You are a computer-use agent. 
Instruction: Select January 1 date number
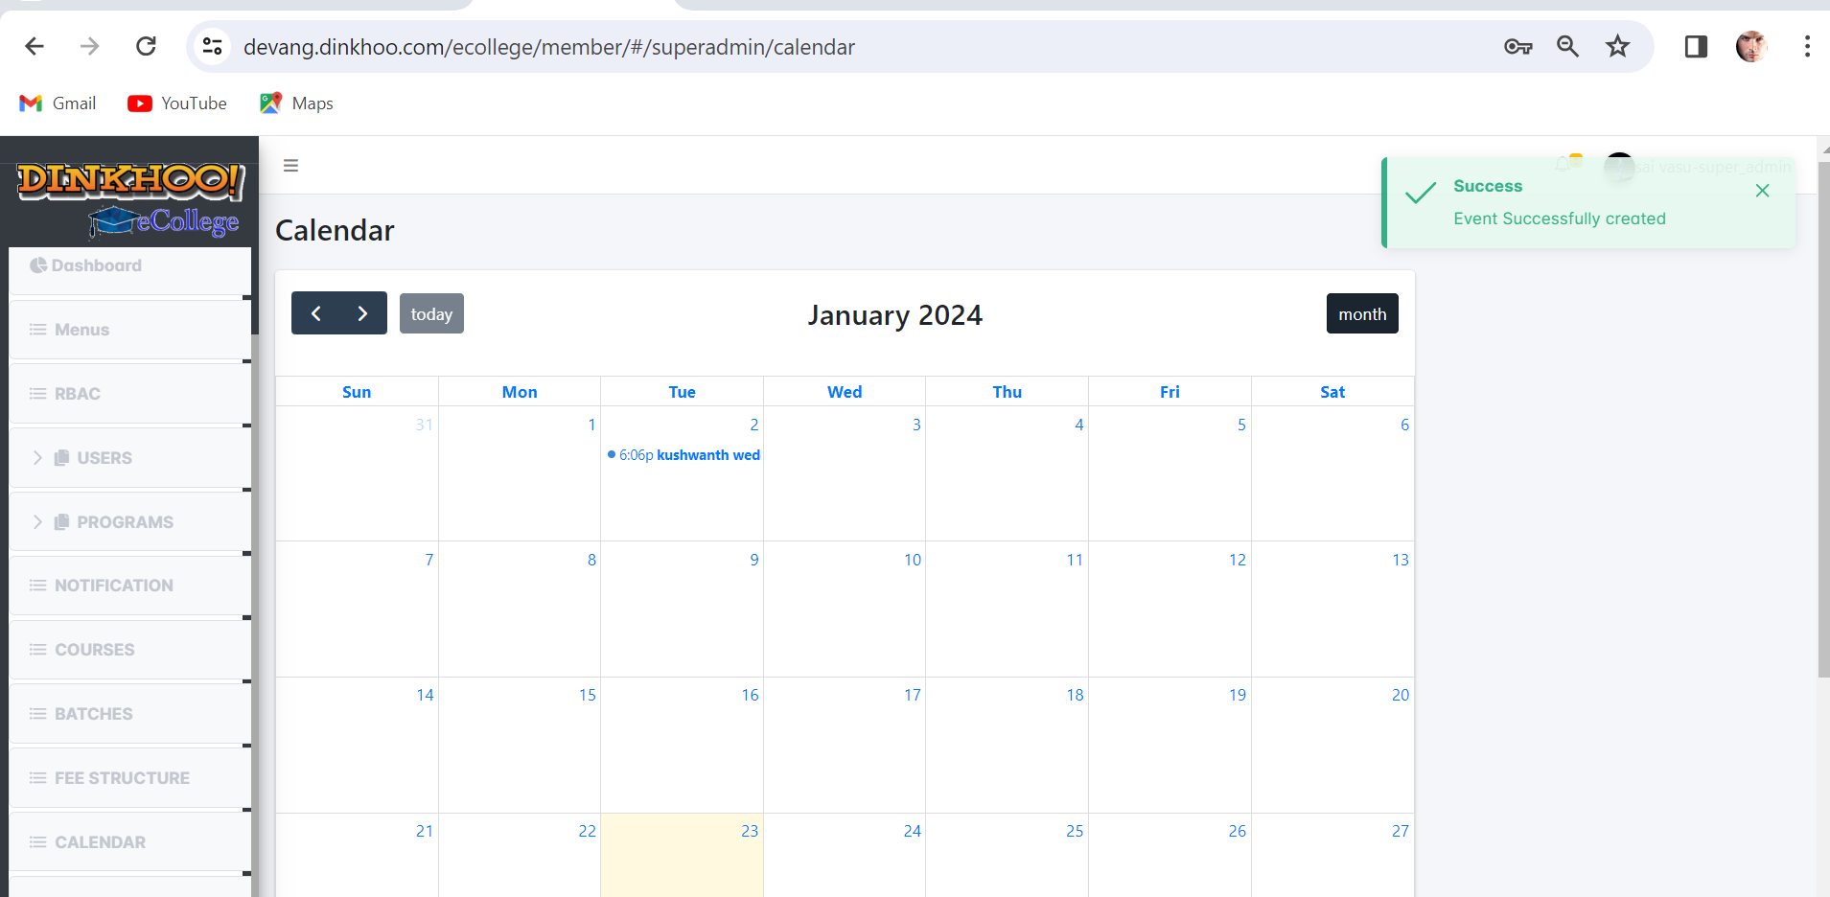pos(591,425)
